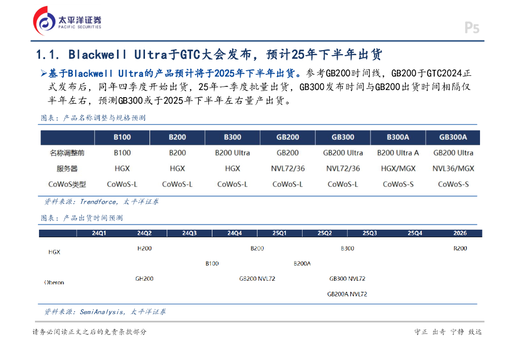Click the P5 page number
This screenshot has width=519, height=347.
472,28
